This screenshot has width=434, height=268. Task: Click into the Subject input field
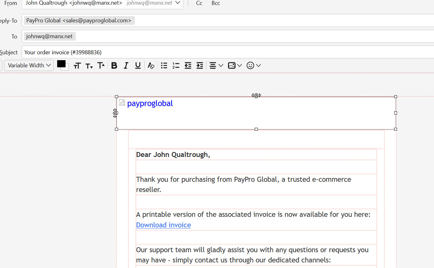[217, 52]
